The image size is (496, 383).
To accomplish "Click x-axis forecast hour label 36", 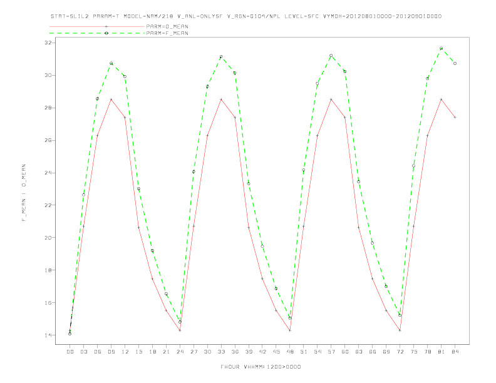I will pos(235,352).
